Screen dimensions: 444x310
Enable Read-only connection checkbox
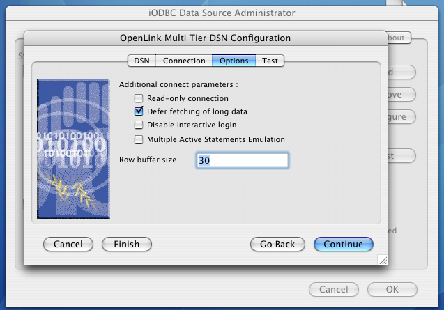coord(139,98)
